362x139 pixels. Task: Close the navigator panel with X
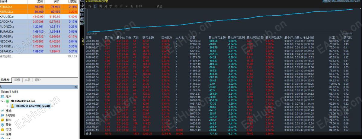point(75,87)
